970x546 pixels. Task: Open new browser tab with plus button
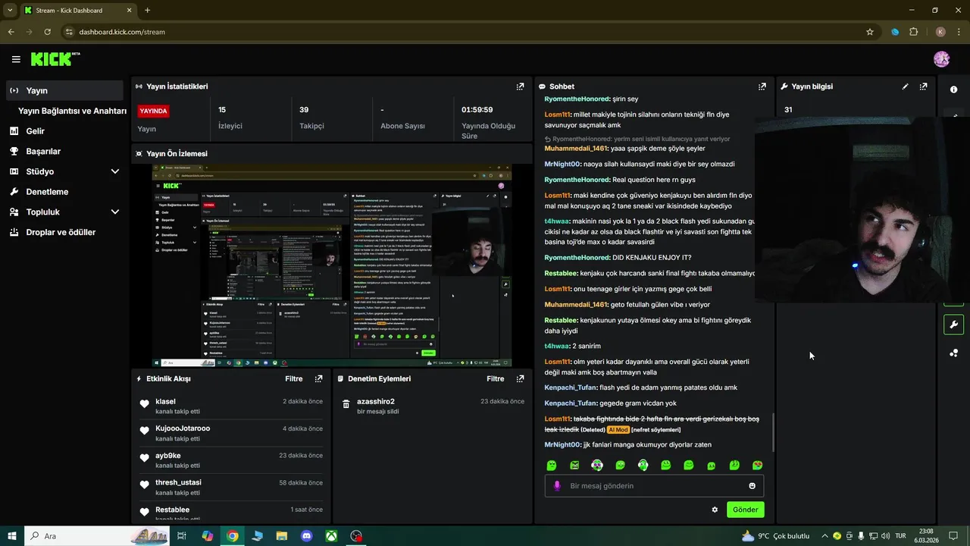click(x=147, y=11)
